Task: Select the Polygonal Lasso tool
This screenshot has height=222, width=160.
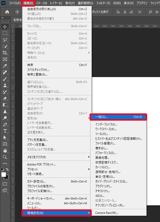Action: (5, 40)
